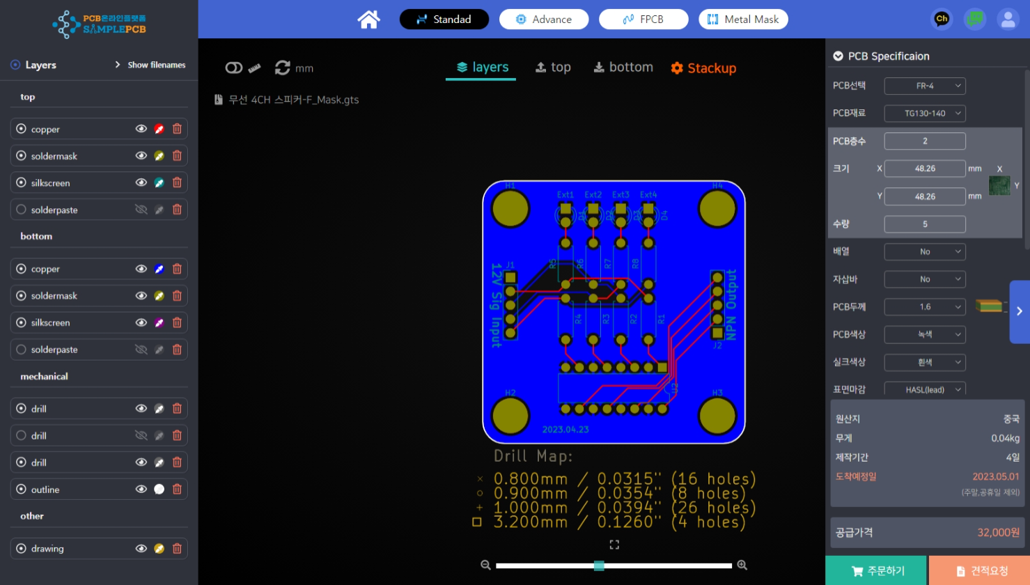Image resolution: width=1030 pixels, height=585 pixels.
Task: Delete the top soldermask layer
Action: tap(177, 156)
